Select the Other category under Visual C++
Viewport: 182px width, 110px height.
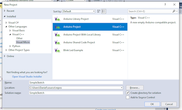tap(19, 38)
